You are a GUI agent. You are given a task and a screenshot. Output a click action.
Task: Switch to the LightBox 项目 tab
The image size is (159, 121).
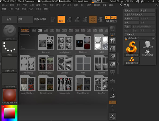click(40, 30)
